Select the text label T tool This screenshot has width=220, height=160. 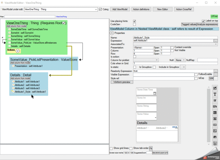pyautogui.click(x=215, y=94)
